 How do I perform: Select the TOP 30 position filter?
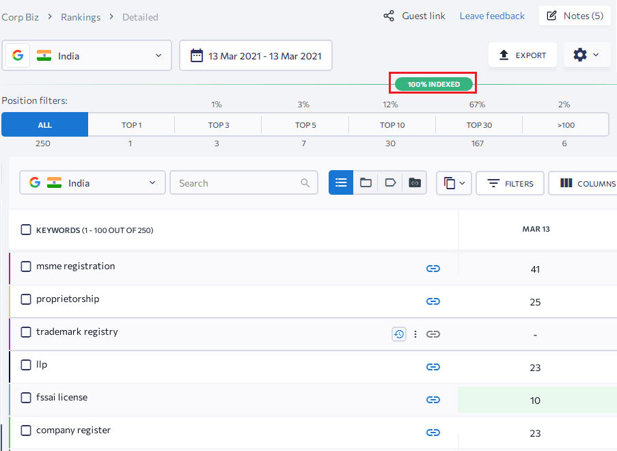pyautogui.click(x=479, y=125)
